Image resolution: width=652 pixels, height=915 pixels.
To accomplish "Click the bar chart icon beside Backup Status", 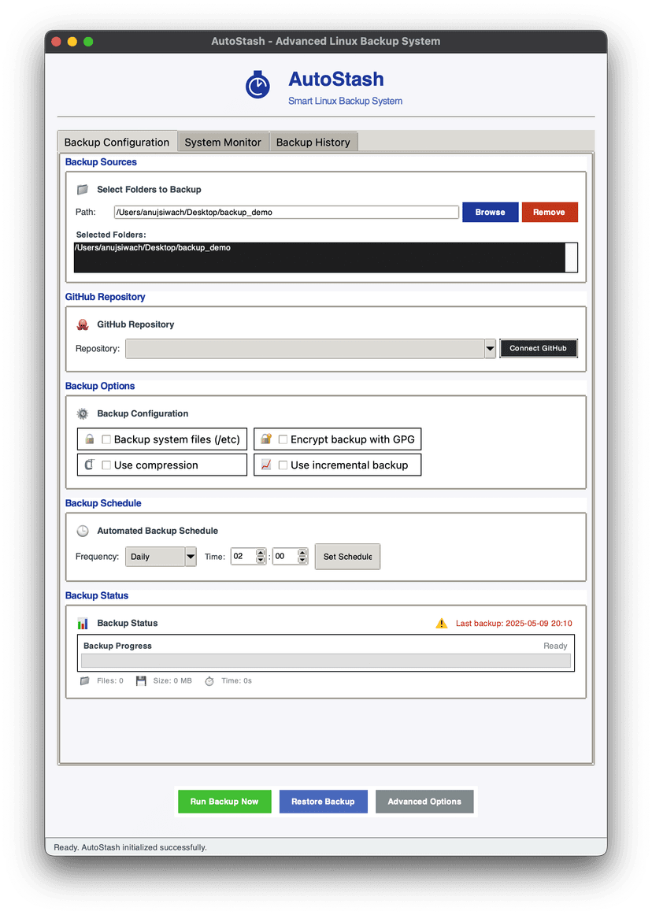I will [x=83, y=623].
